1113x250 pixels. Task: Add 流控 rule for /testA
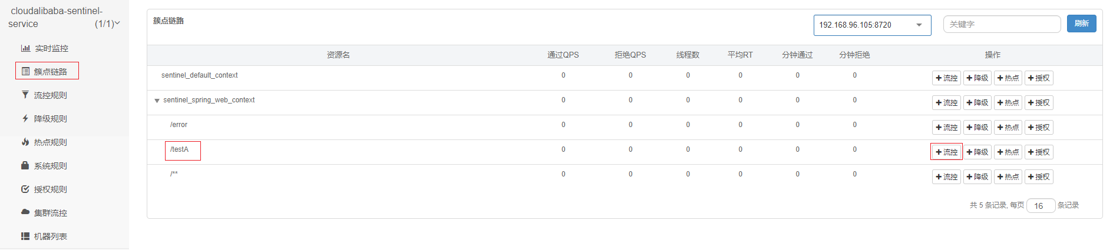click(946, 152)
